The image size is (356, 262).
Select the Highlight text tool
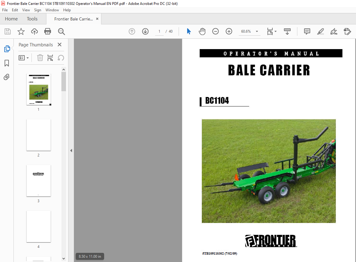coord(320,31)
